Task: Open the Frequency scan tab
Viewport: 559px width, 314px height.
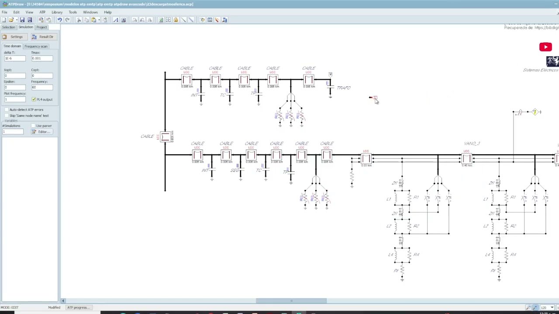Action: click(x=36, y=46)
